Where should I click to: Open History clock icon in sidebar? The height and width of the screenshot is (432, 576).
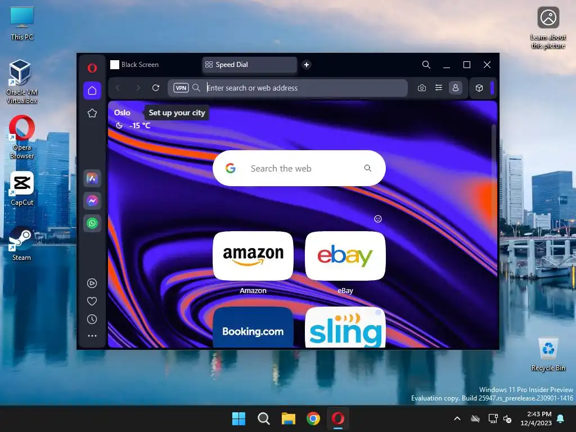pyautogui.click(x=92, y=319)
